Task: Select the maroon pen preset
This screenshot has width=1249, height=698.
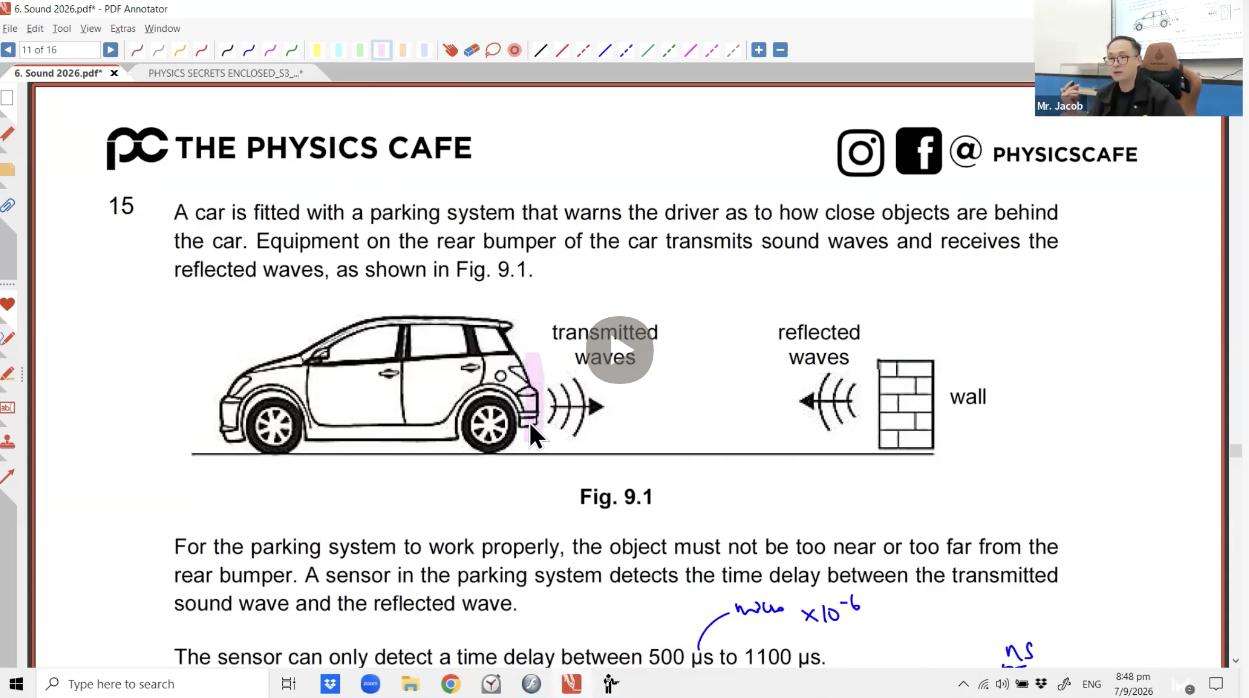Action: point(137,50)
